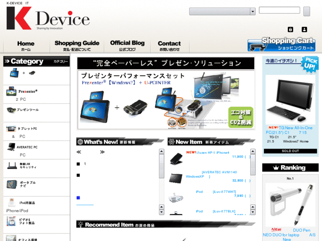Click the What's New! globe icon
Image resolution: width=322 pixels, height=241 pixels.
point(80,142)
